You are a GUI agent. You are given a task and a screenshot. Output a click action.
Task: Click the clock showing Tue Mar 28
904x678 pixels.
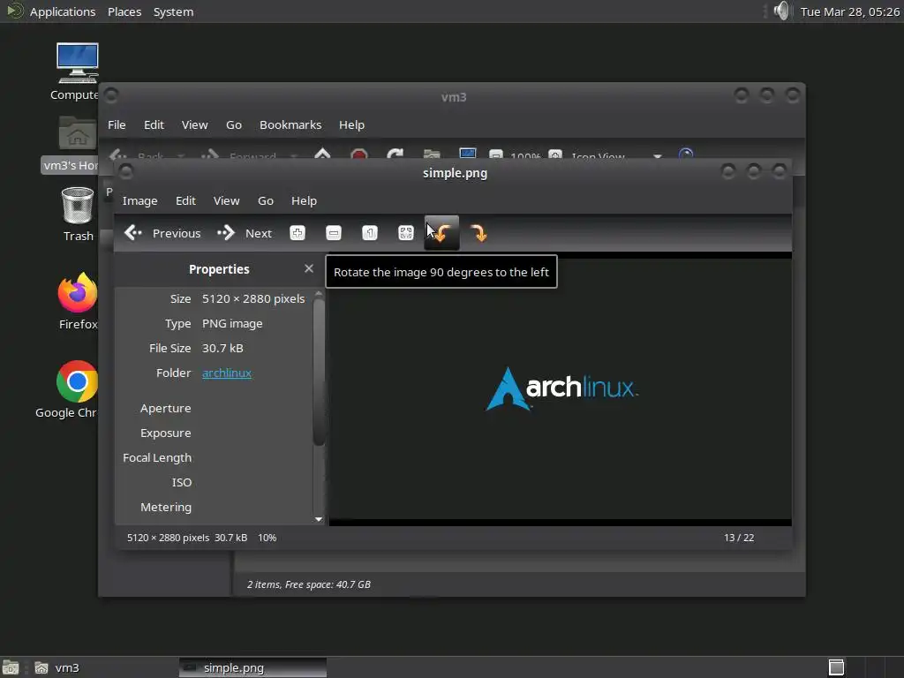[x=850, y=11]
